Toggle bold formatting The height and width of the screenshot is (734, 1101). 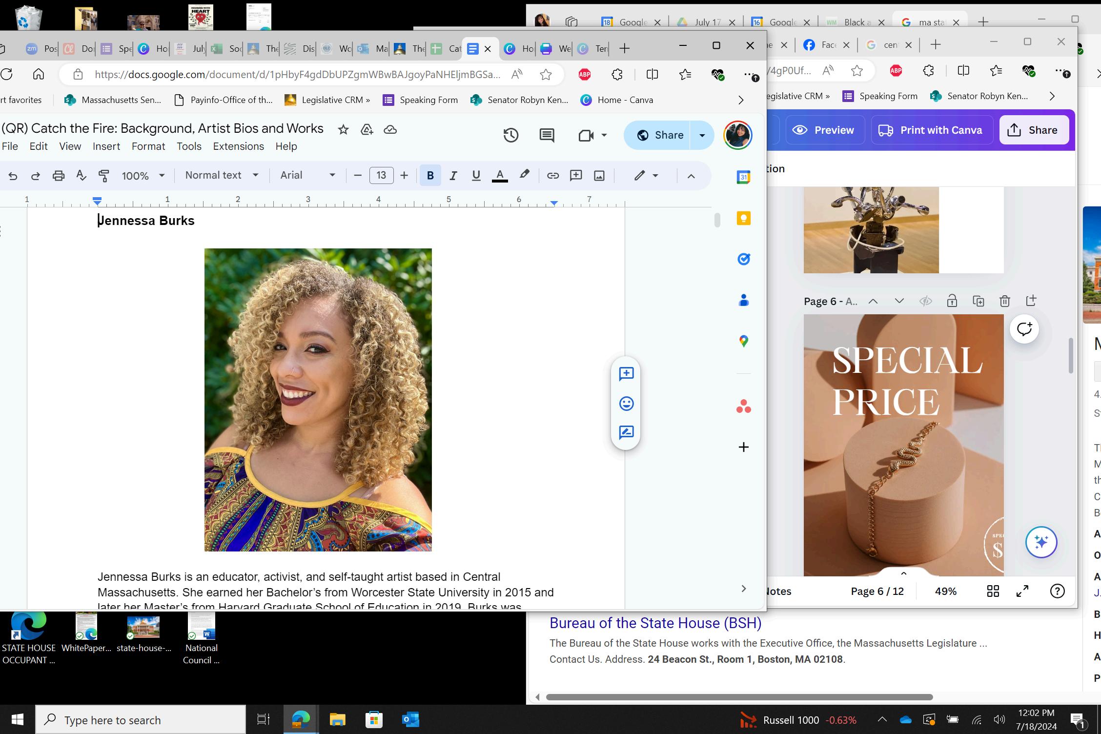pyautogui.click(x=430, y=176)
